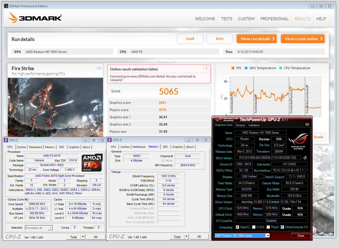Click the DRAM Frequency value 1081.0 MHz
This screenshot has height=248, width=339.
point(168,176)
